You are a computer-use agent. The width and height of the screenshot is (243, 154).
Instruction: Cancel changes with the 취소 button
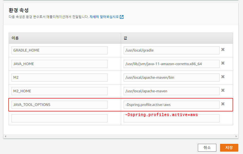pyautogui.click(x=207, y=147)
